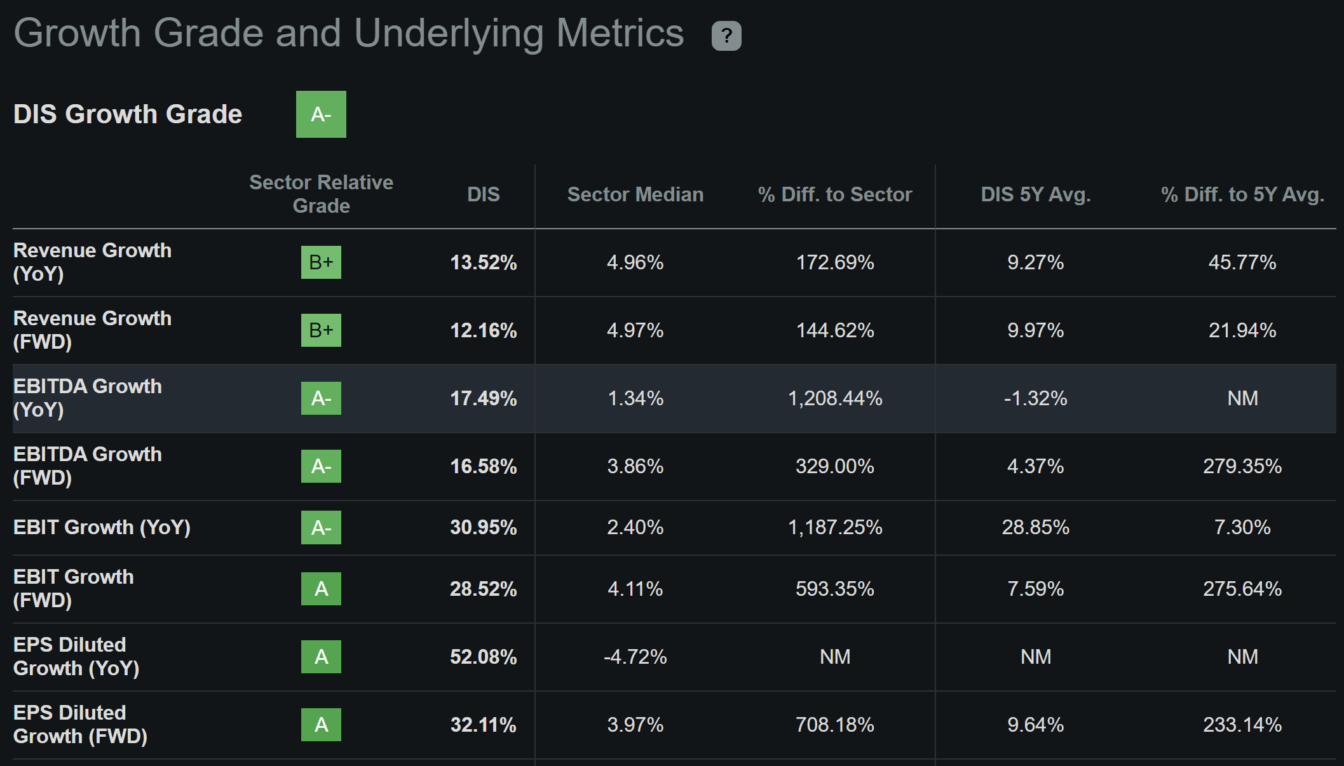Image resolution: width=1344 pixels, height=766 pixels.
Task: Click the Growth Grade and Underlying Metrics title
Action: tap(348, 33)
